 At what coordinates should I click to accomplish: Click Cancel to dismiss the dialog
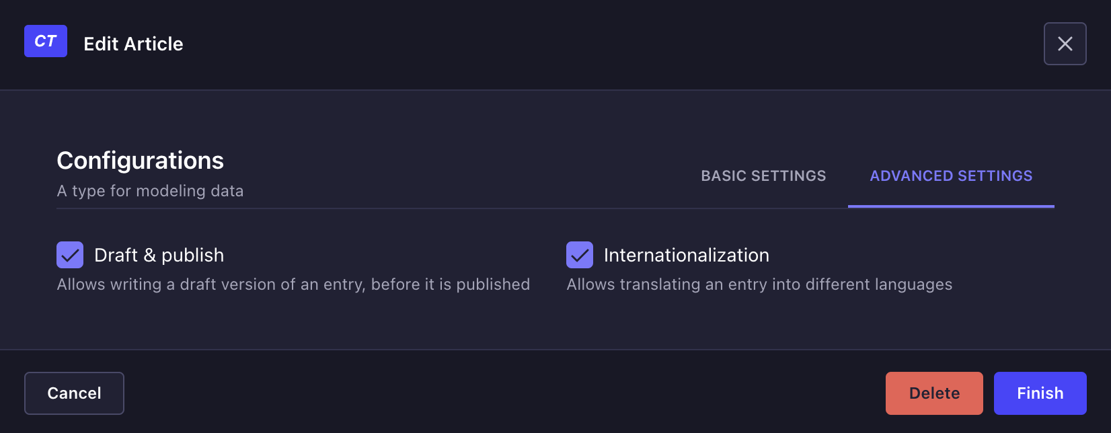click(x=74, y=393)
